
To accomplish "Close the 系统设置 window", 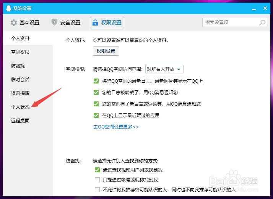I will [265, 8].
